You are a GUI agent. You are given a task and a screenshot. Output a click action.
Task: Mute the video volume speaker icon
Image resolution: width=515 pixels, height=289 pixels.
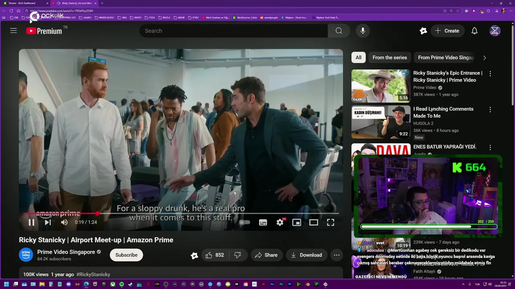coord(64,222)
